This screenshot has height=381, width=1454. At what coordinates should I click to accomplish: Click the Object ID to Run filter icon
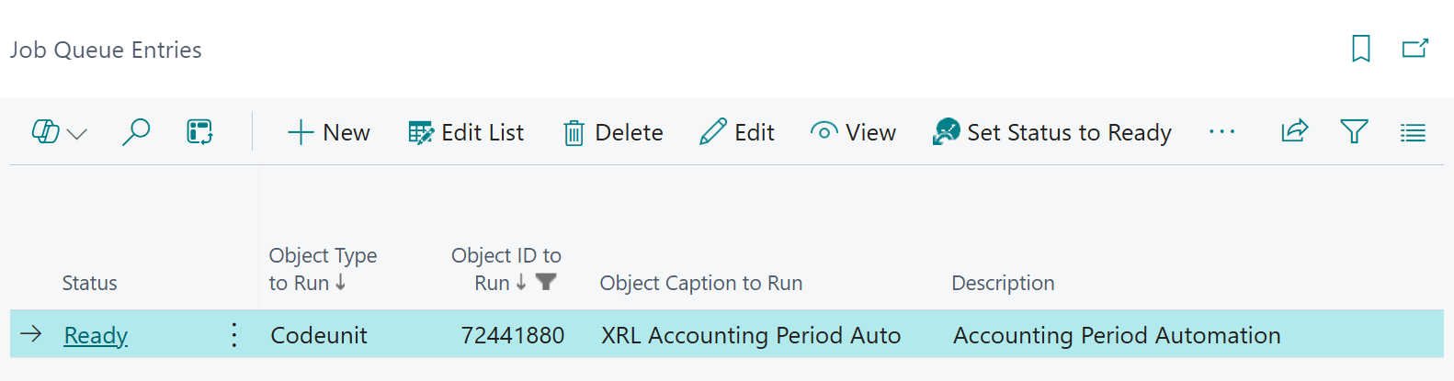click(x=546, y=282)
